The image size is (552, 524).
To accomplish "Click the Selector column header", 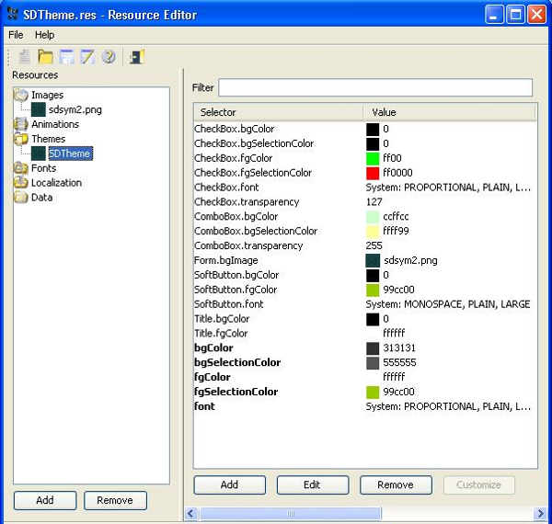I will point(279,112).
